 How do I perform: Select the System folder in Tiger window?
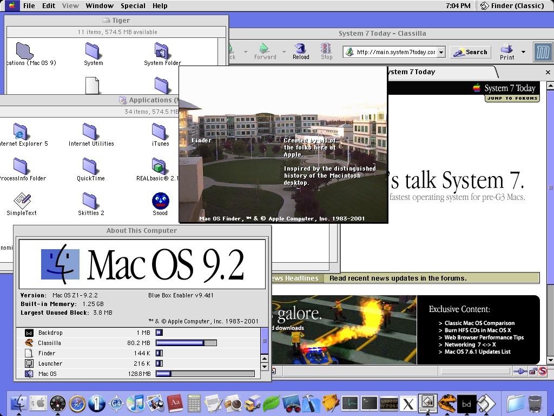pos(93,51)
